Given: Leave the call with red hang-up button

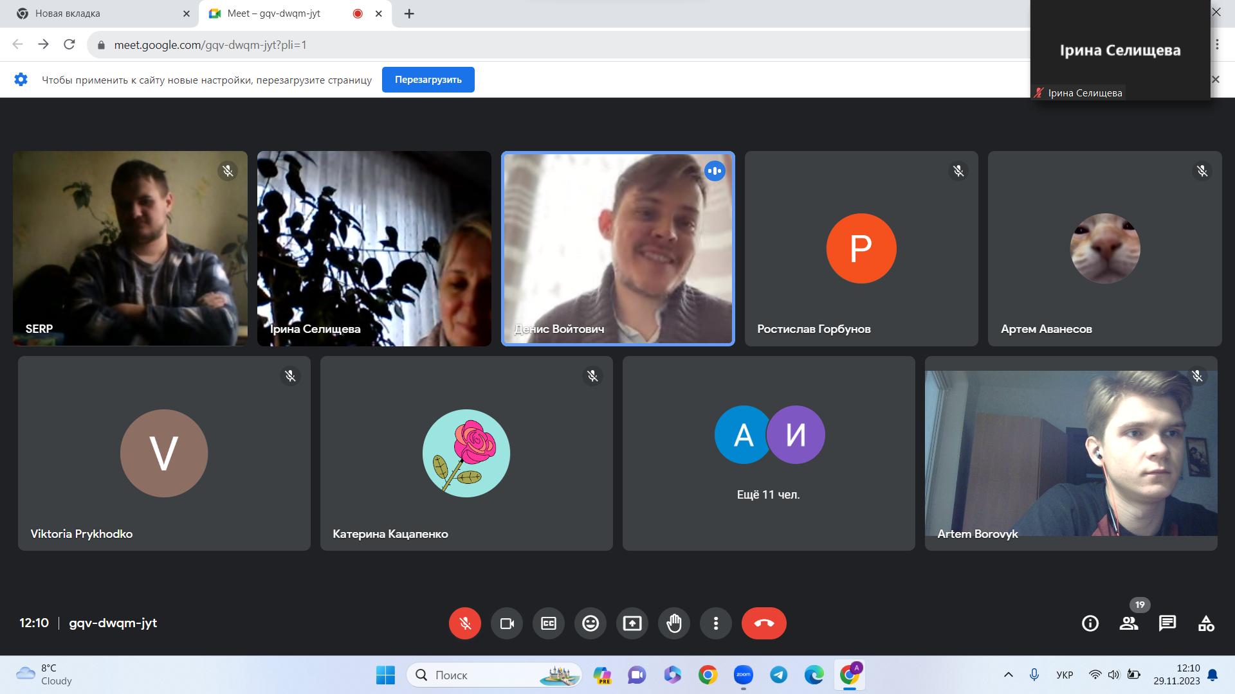Looking at the screenshot, I should coord(764,623).
